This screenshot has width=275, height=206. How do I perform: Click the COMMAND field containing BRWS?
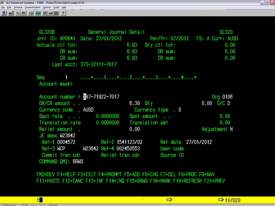[x=78, y=161]
